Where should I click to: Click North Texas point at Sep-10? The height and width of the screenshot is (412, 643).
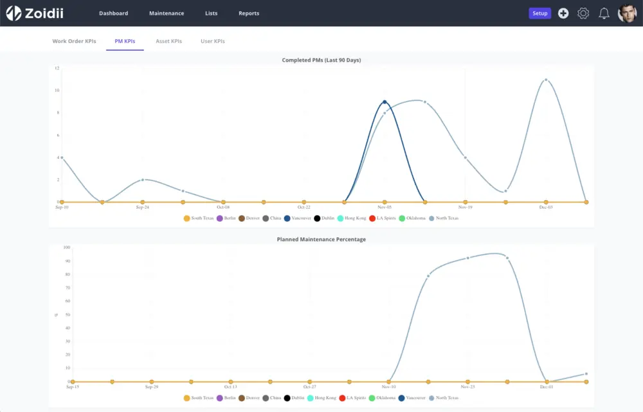point(62,157)
